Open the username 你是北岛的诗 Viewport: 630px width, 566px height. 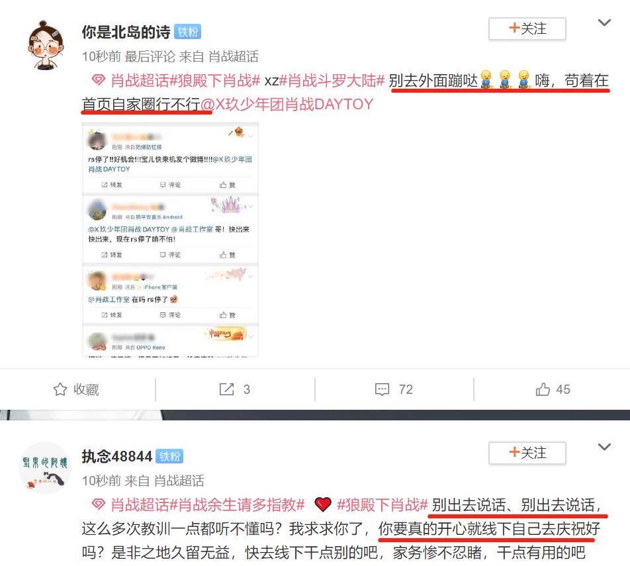(x=126, y=32)
